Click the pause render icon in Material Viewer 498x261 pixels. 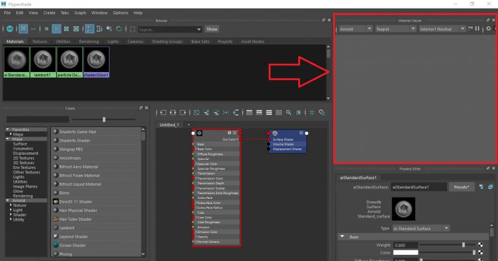click(x=477, y=29)
